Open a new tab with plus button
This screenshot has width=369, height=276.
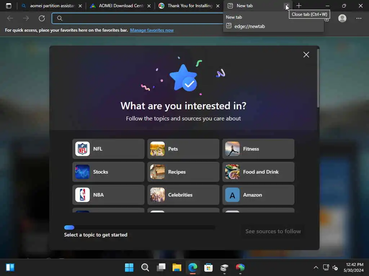(299, 6)
